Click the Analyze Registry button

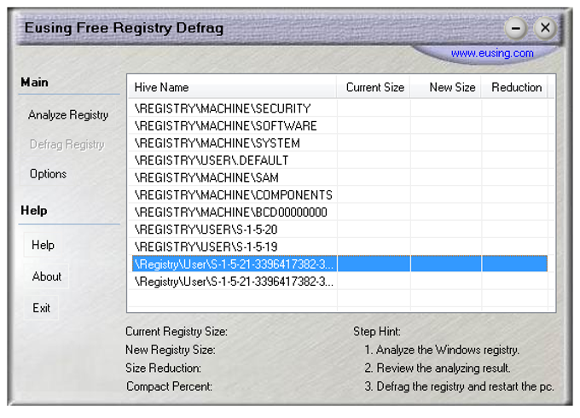pyautogui.click(x=68, y=115)
